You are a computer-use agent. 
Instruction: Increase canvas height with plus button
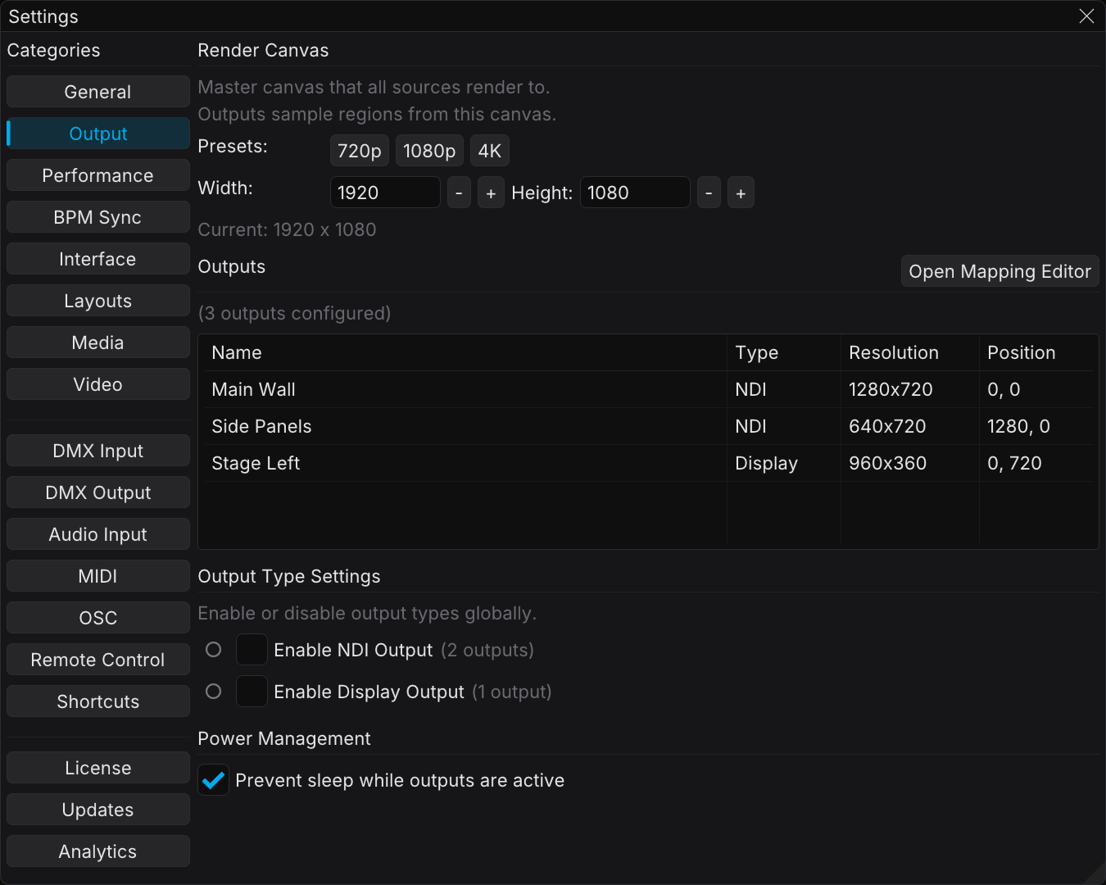coord(741,193)
